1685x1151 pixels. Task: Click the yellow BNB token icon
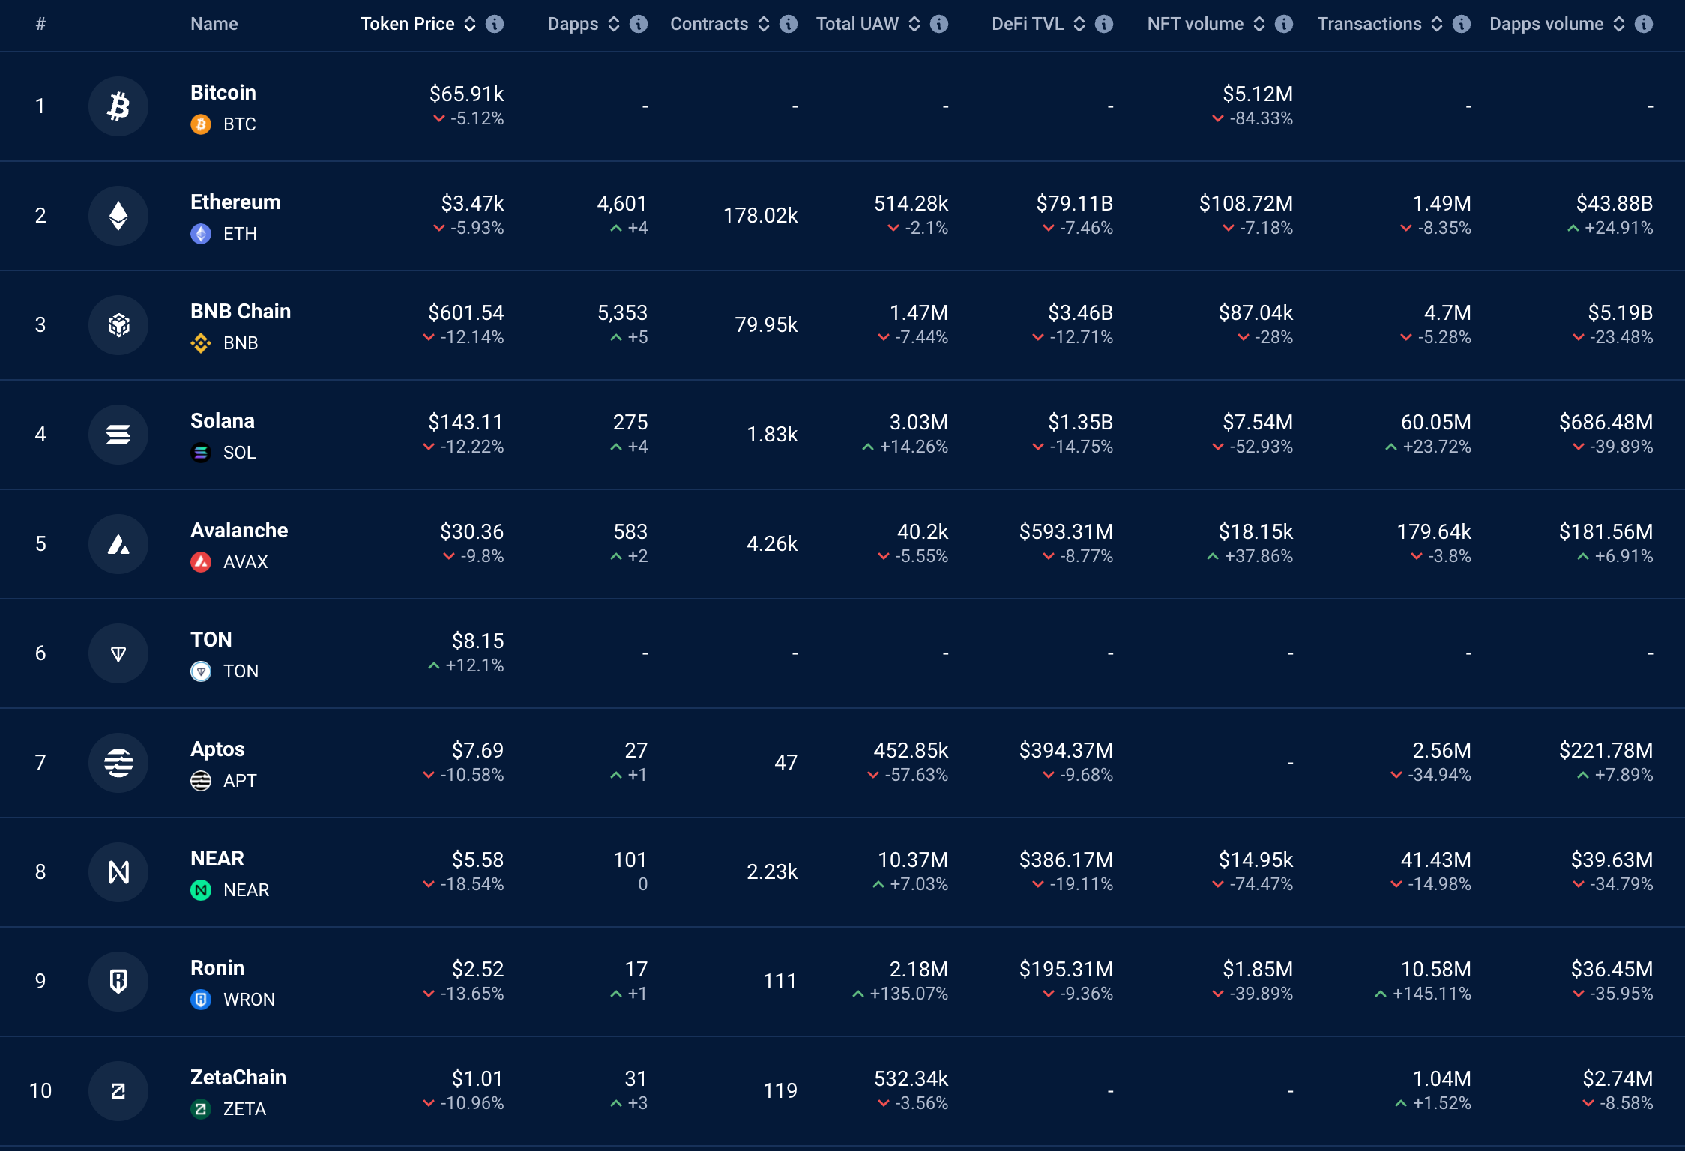201,343
